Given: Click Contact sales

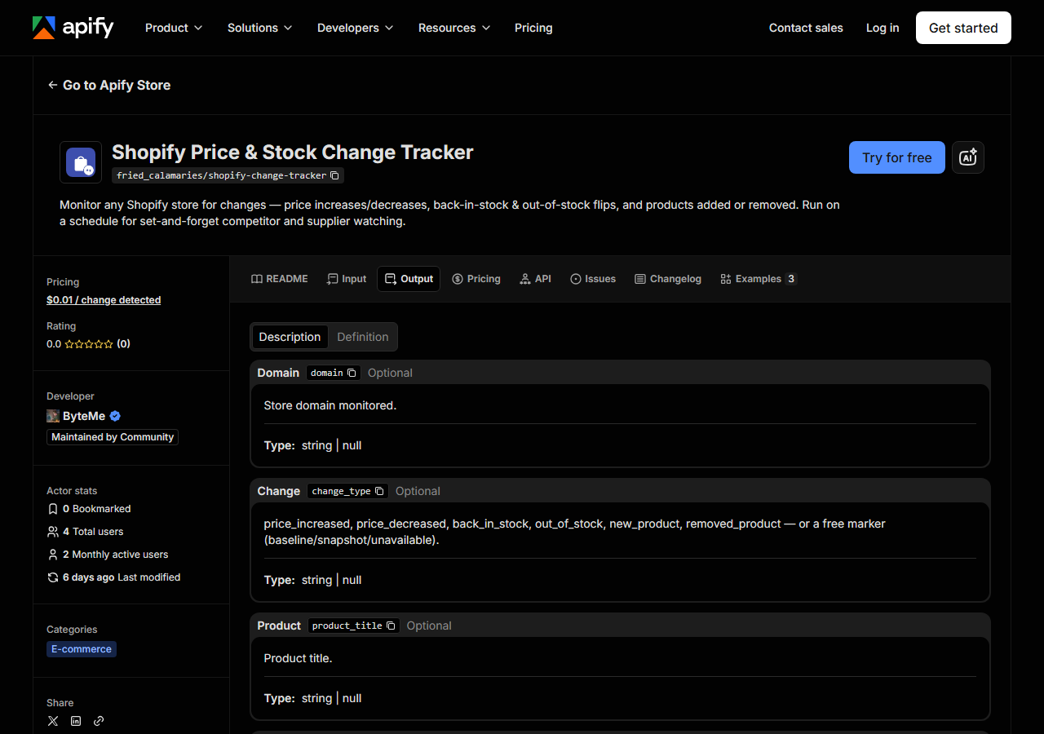Looking at the screenshot, I should pos(806,28).
